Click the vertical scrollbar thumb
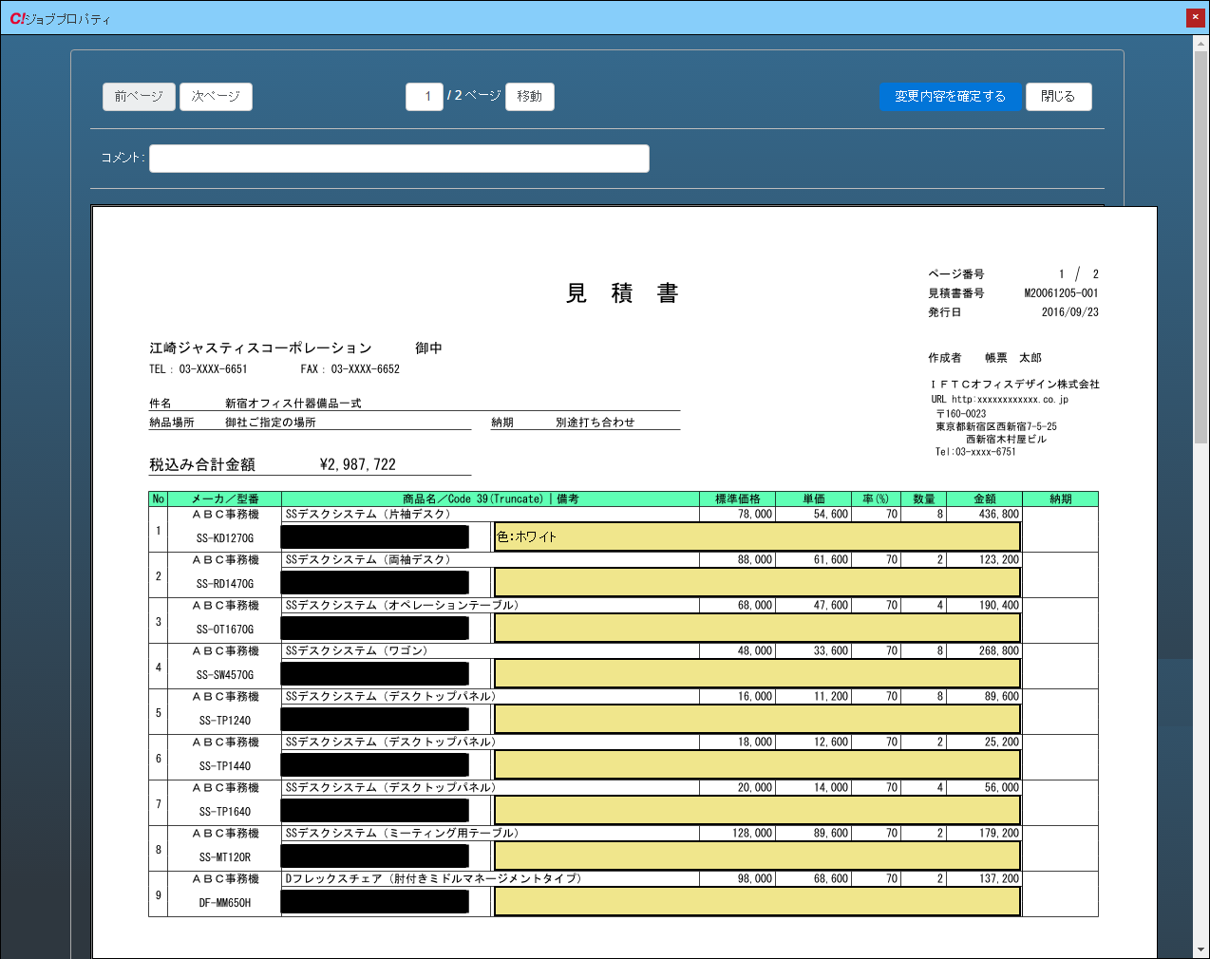 (x=1201, y=247)
